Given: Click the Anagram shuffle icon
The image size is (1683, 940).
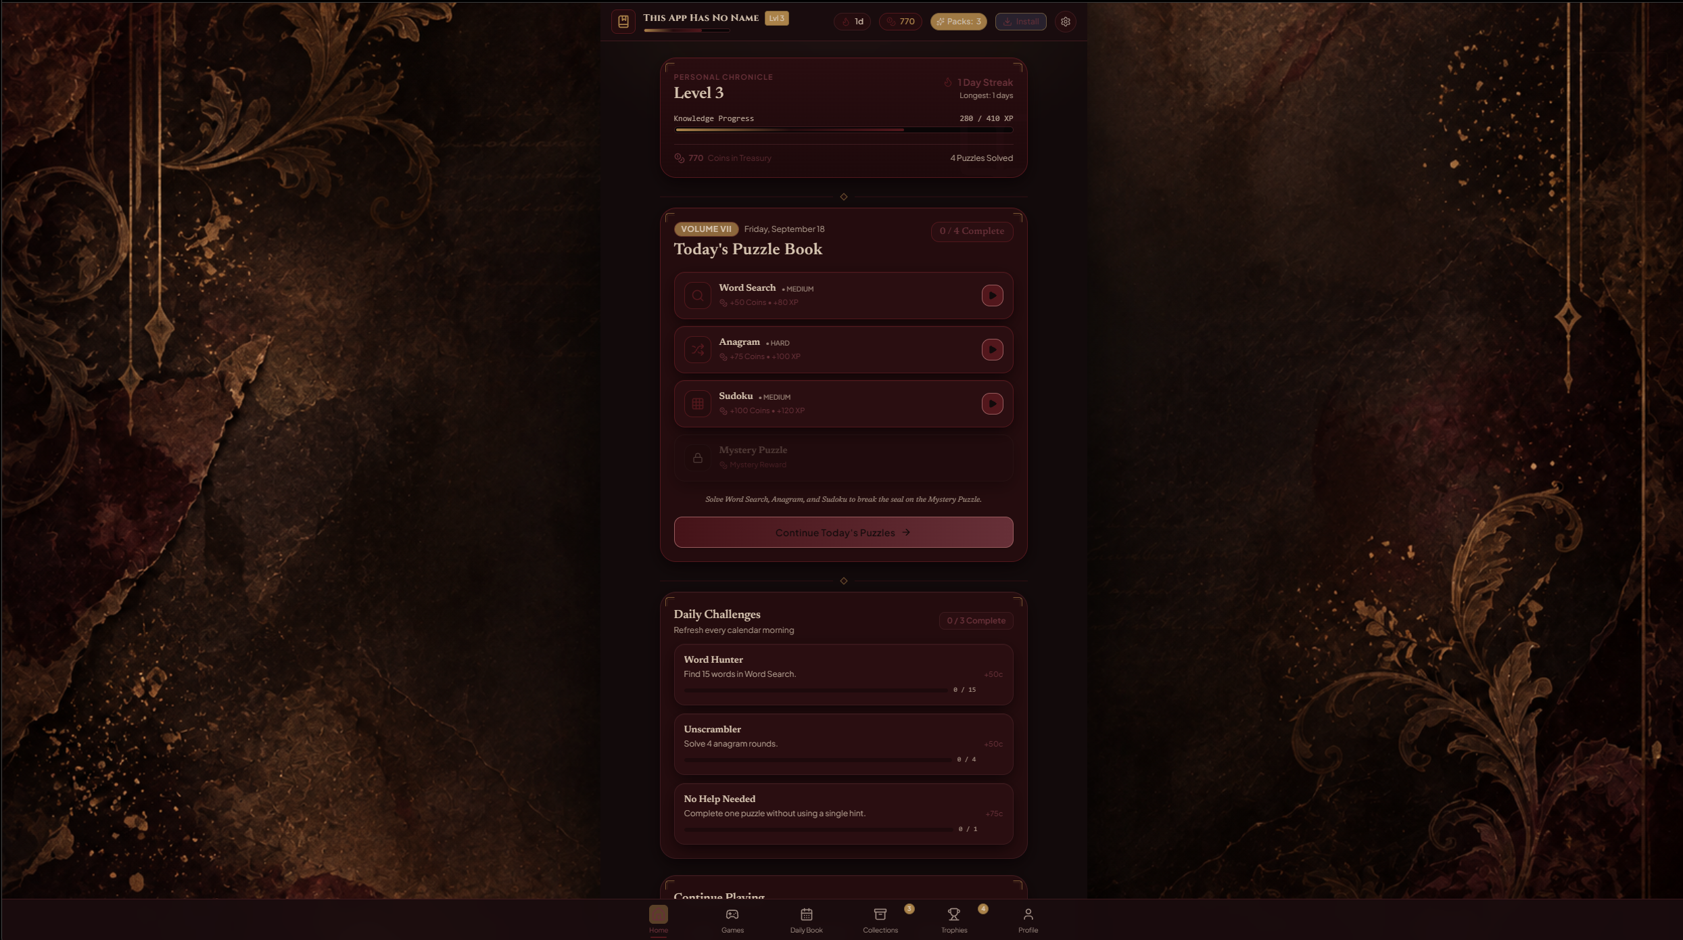Looking at the screenshot, I should pos(697,350).
